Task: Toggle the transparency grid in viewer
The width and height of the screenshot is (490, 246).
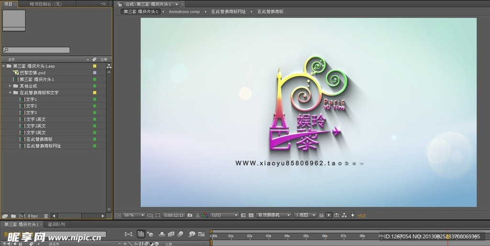Action: pos(251,215)
